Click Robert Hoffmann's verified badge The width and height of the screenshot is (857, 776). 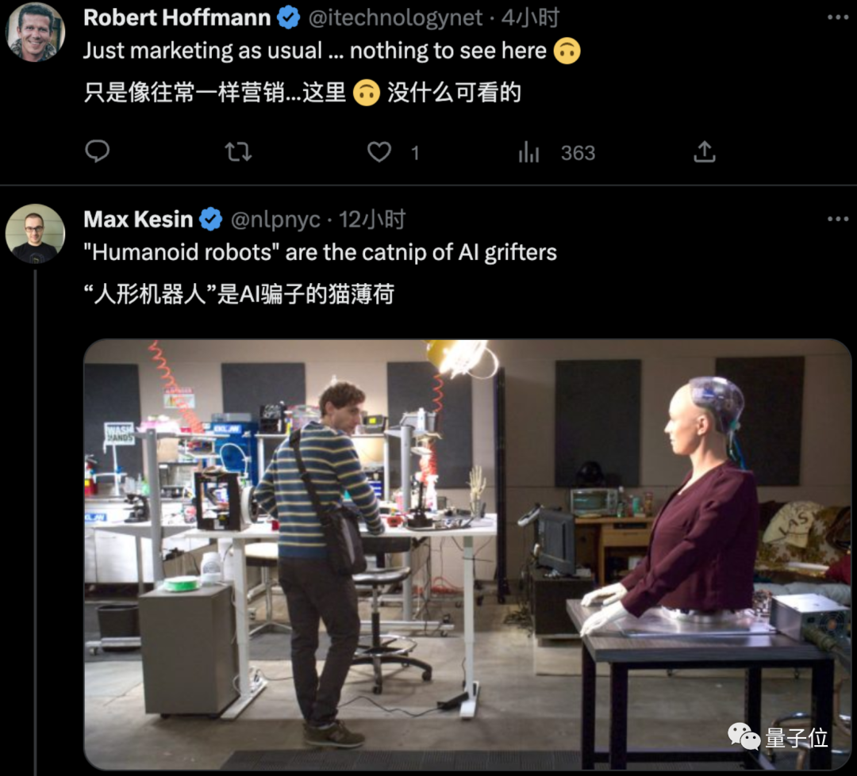tap(289, 17)
